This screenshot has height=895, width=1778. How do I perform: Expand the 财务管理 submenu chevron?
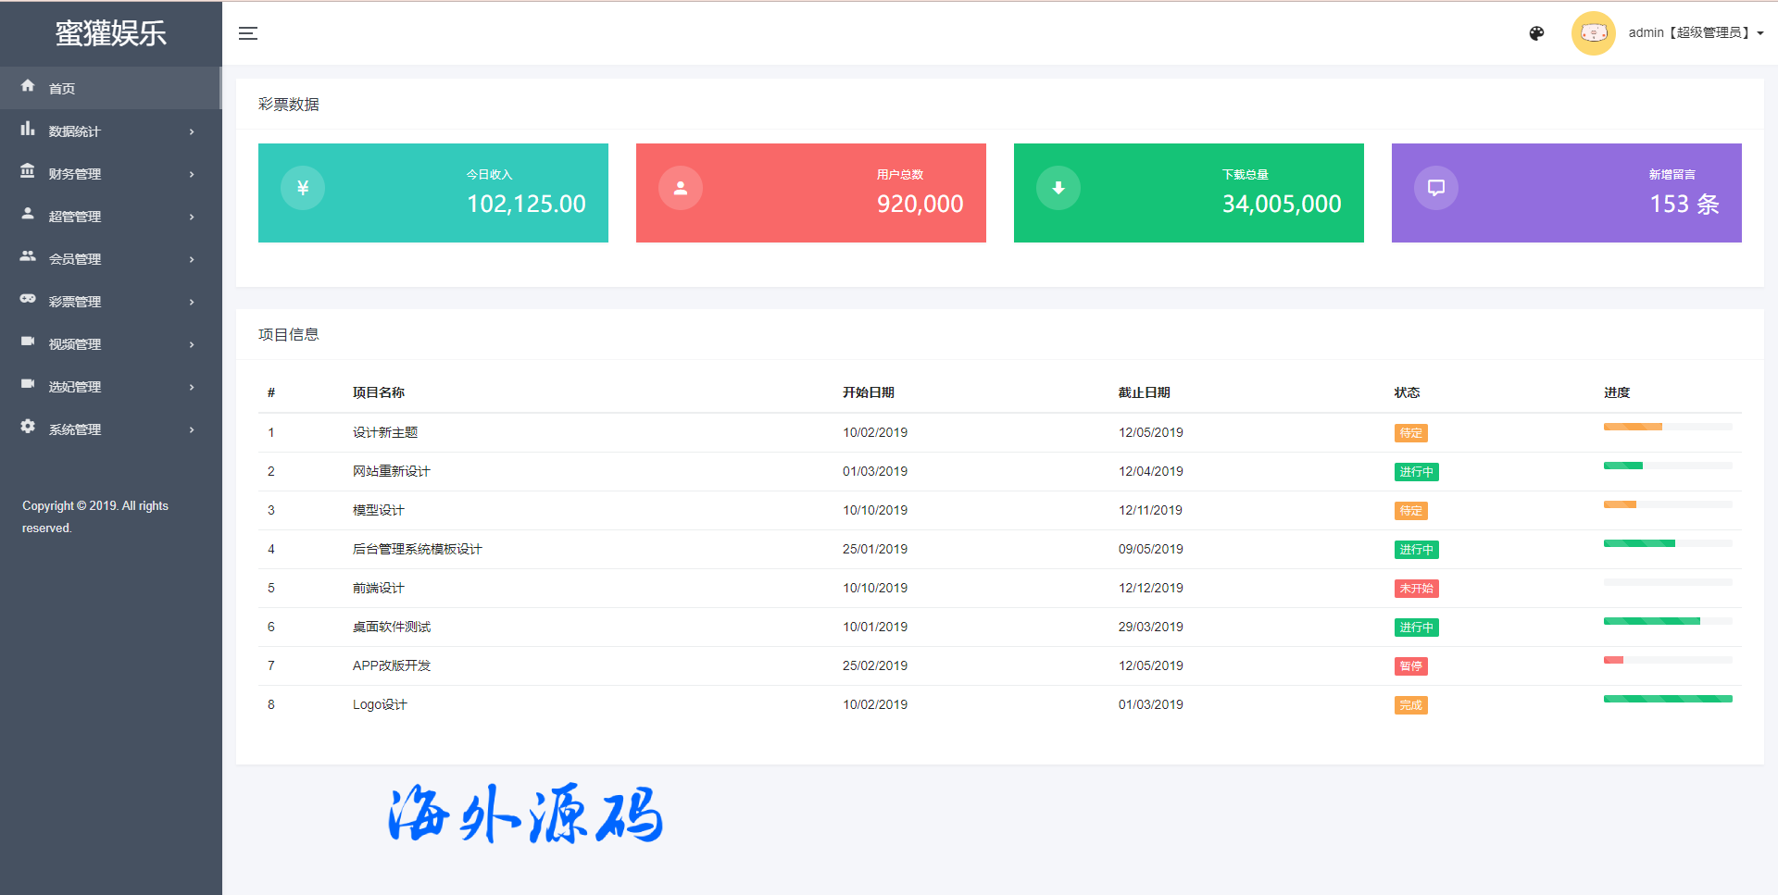click(x=192, y=174)
